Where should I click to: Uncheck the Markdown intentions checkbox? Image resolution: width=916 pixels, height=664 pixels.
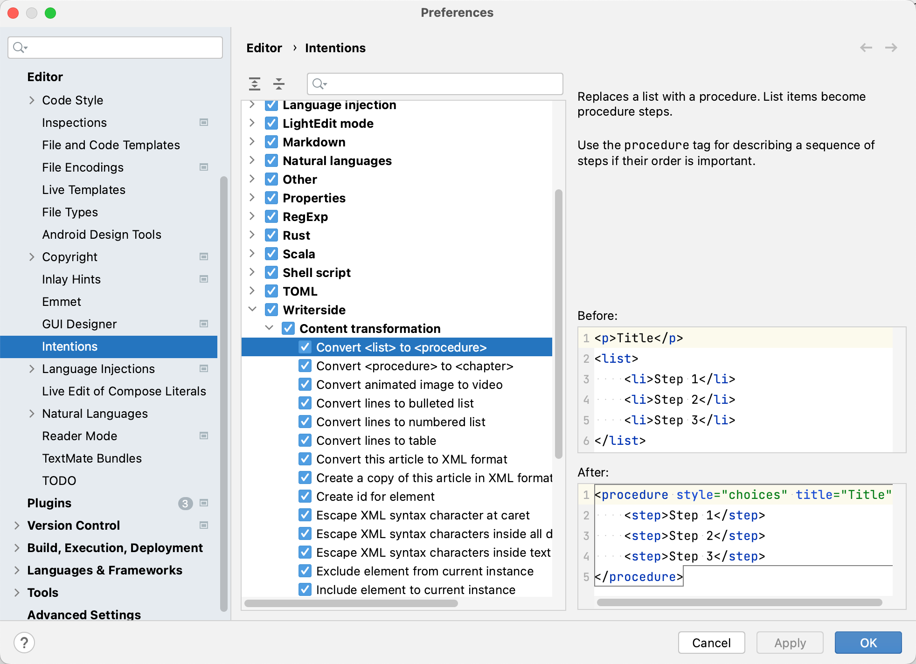click(x=271, y=142)
